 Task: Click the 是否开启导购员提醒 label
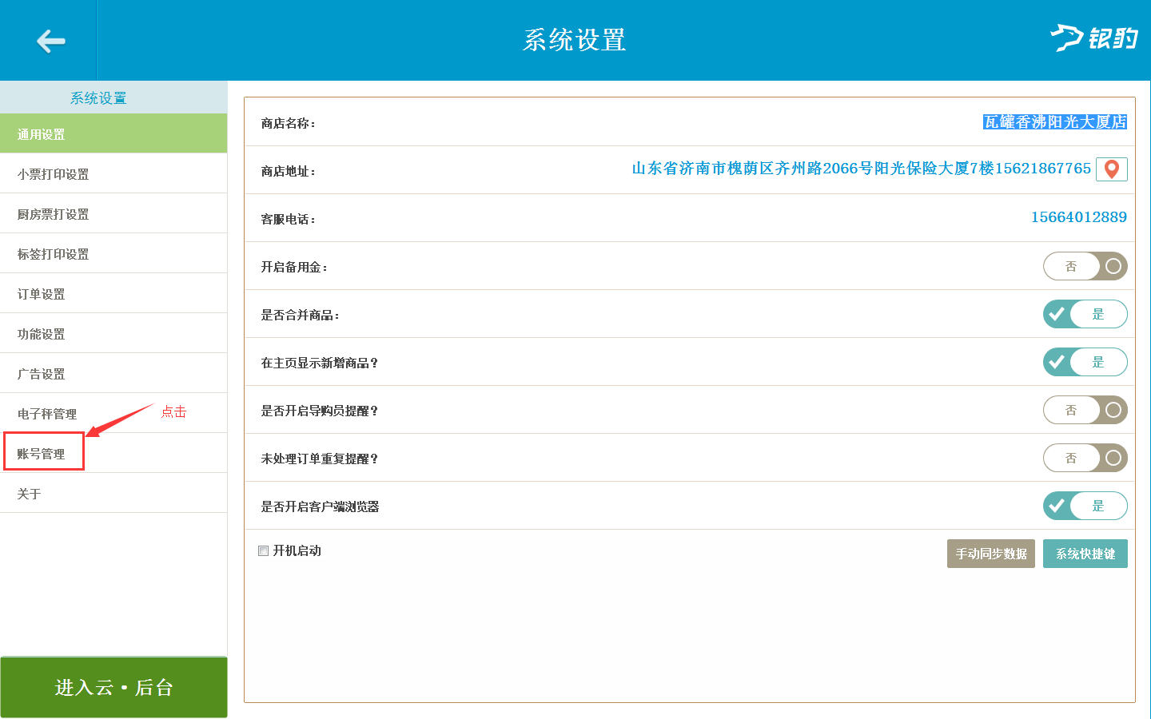(x=319, y=411)
